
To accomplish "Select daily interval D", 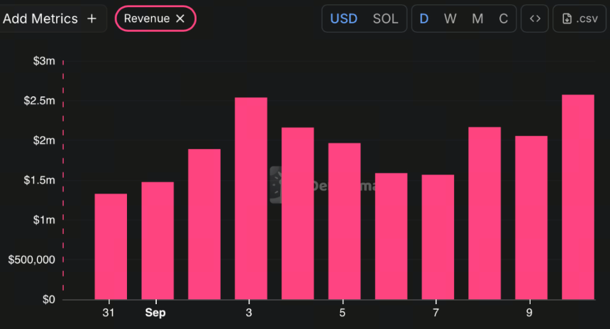I will [x=424, y=18].
